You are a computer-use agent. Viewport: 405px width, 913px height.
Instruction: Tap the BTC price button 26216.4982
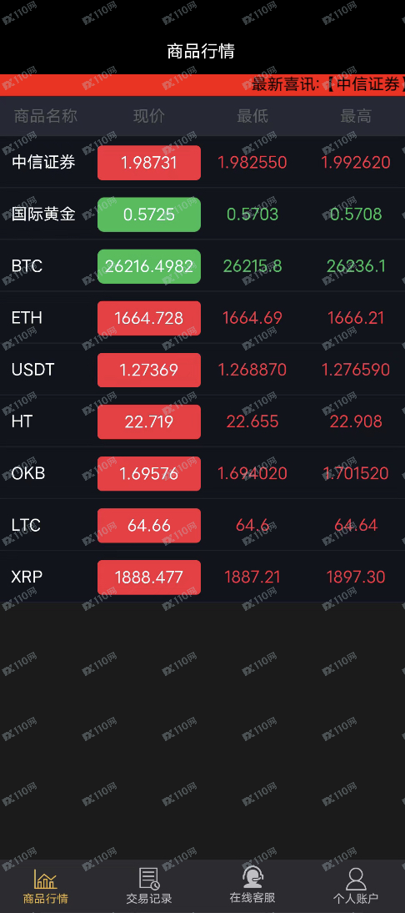pos(149,266)
